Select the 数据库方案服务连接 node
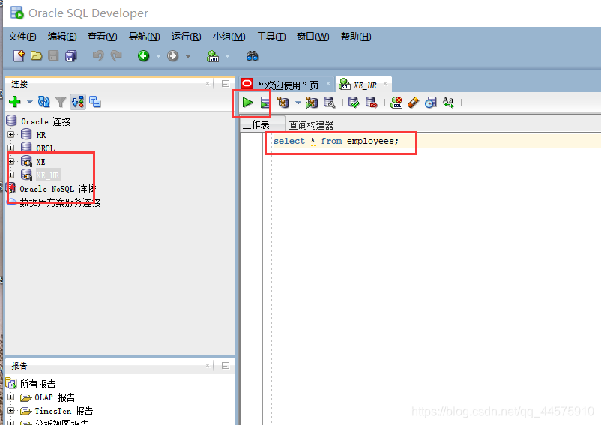The height and width of the screenshot is (425, 601). [x=60, y=202]
